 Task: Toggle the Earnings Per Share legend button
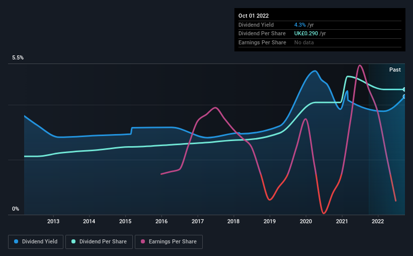pyautogui.click(x=169, y=242)
